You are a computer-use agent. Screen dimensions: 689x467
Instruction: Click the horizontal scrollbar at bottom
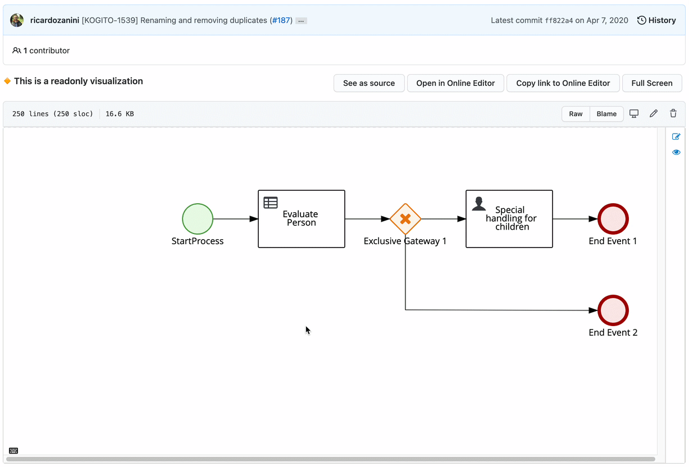(330, 459)
